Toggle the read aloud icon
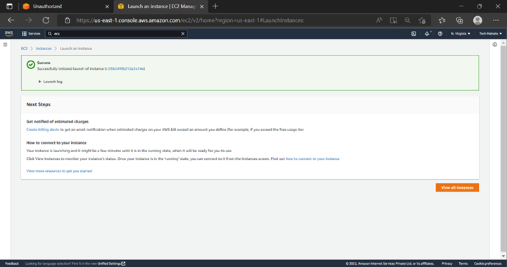The width and height of the screenshot is (507, 267). pyautogui.click(x=379, y=20)
